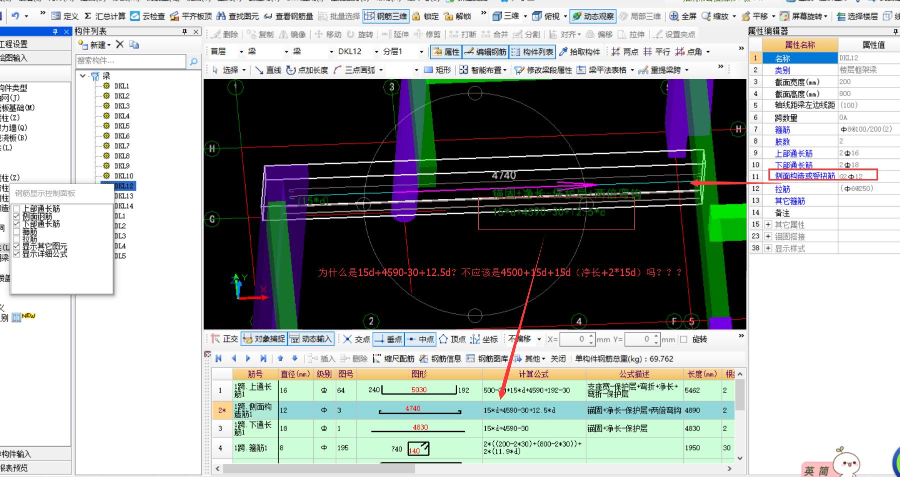Screen dimensions: 900x477
Task: Open 工程设置 in left sidebar
Action: (x=35, y=44)
